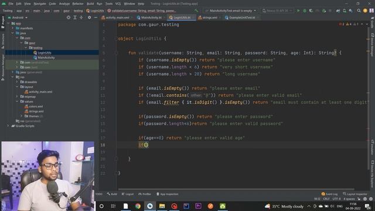Collapse all icon in Project panel toolbar
This screenshot has width=375, height=211.
pos(81,18)
